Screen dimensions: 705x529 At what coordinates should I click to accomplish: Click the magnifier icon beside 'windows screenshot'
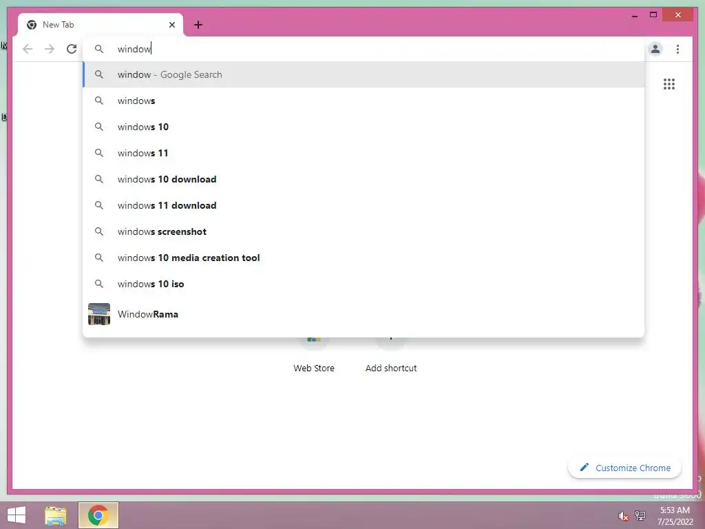(x=99, y=231)
